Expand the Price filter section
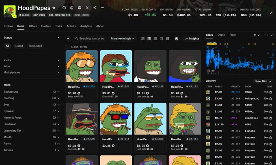 (32, 66)
